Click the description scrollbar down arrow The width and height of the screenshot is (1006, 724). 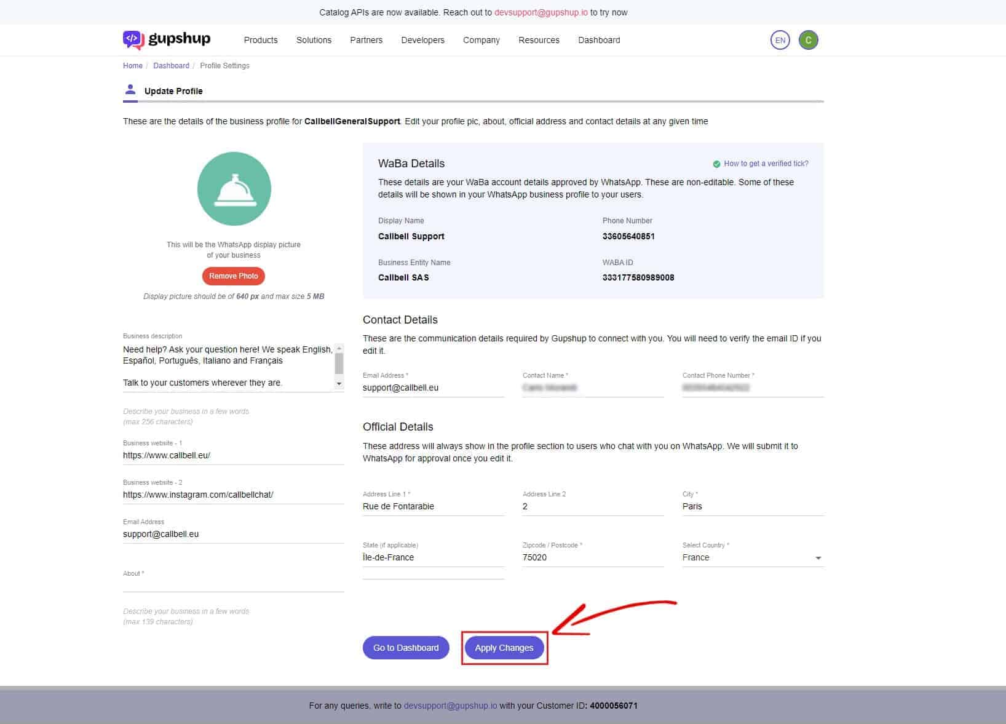point(339,384)
